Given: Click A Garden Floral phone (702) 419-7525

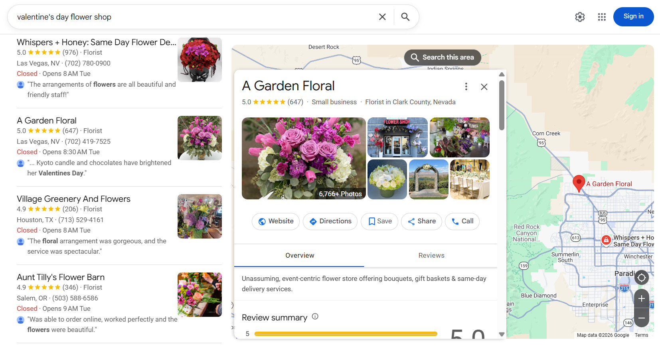Looking at the screenshot, I should click(x=88, y=141).
